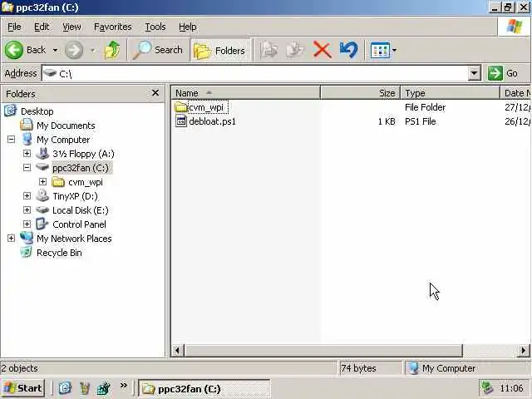Collapse the My Computer tree node
Screen dimensions: 532x399
point(11,140)
